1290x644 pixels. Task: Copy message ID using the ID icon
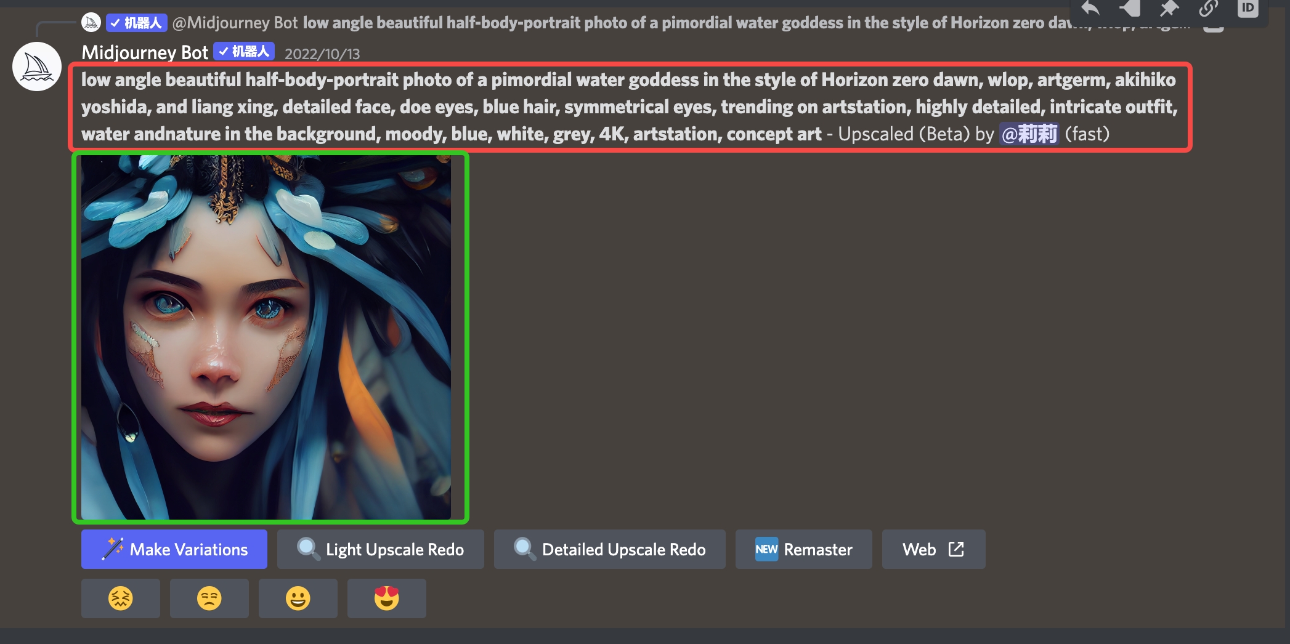[x=1247, y=8]
